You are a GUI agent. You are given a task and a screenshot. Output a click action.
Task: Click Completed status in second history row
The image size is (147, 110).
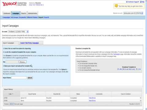pyautogui.click(x=73, y=101)
